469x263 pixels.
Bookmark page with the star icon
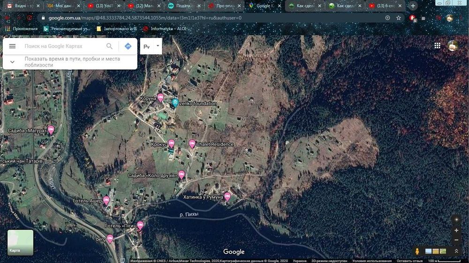click(x=399, y=18)
